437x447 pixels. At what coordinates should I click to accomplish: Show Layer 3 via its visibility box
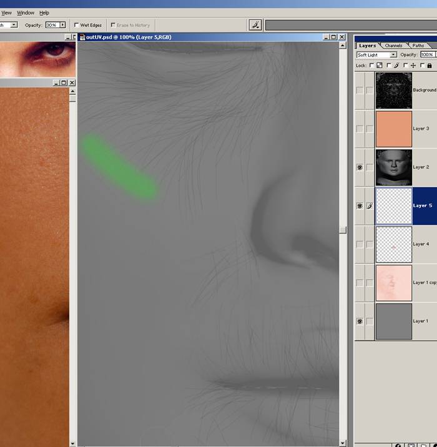(x=359, y=129)
